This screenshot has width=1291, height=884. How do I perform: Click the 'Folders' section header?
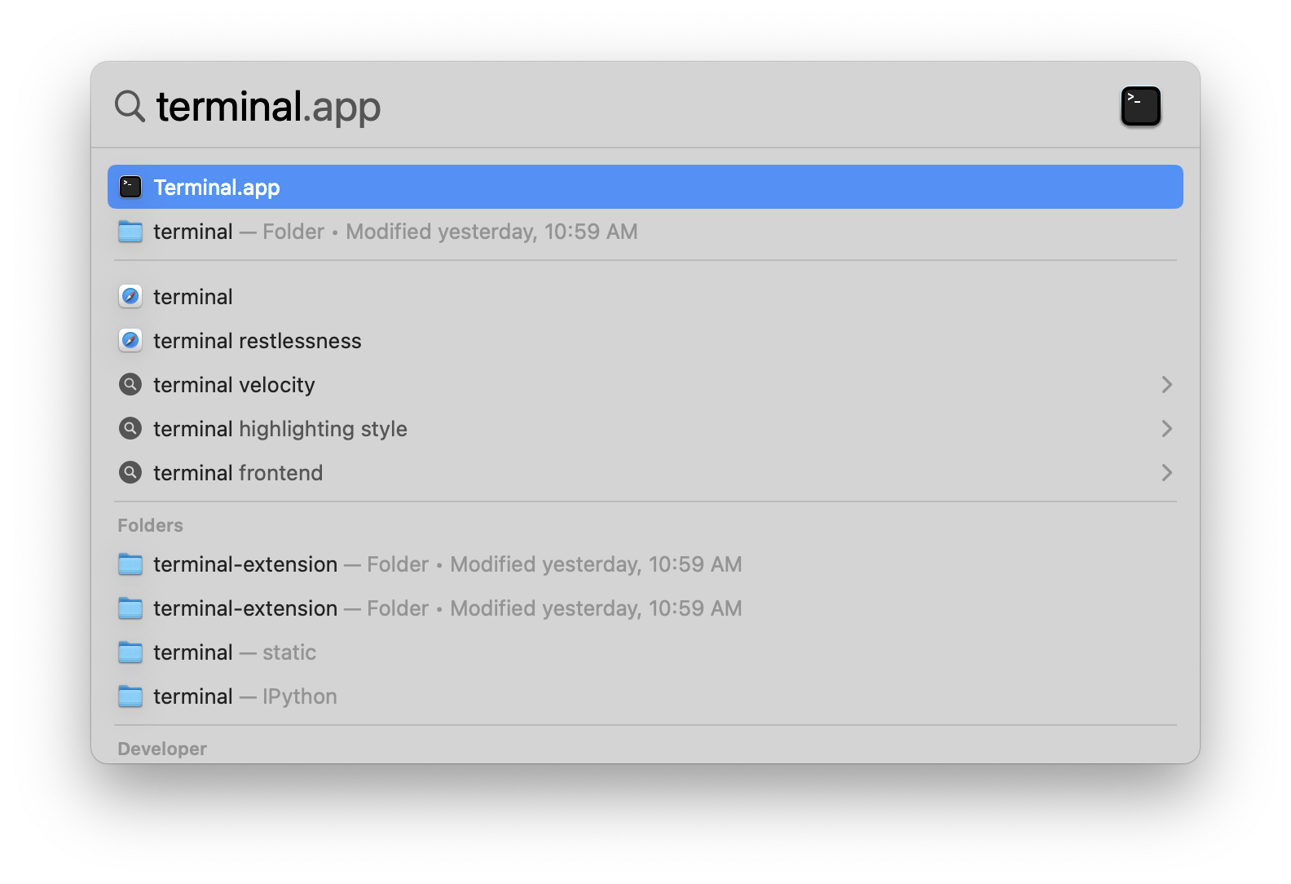150,524
